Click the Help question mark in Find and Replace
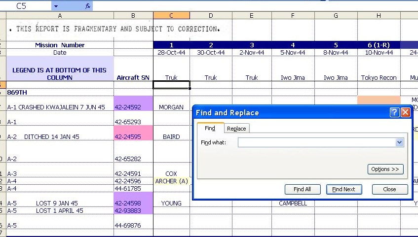Image resolution: width=418 pixels, height=237 pixels. tap(394, 112)
